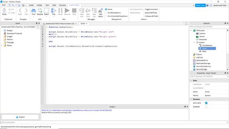
Task: Switch to the PLUGINS ribbon tab
Action: (62, 5)
